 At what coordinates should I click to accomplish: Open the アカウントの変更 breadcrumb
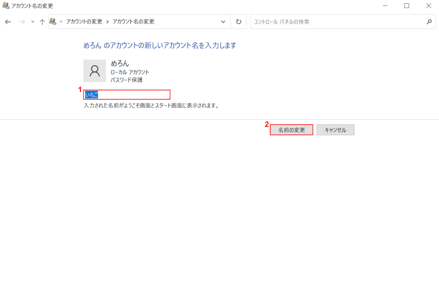(x=84, y=22)
